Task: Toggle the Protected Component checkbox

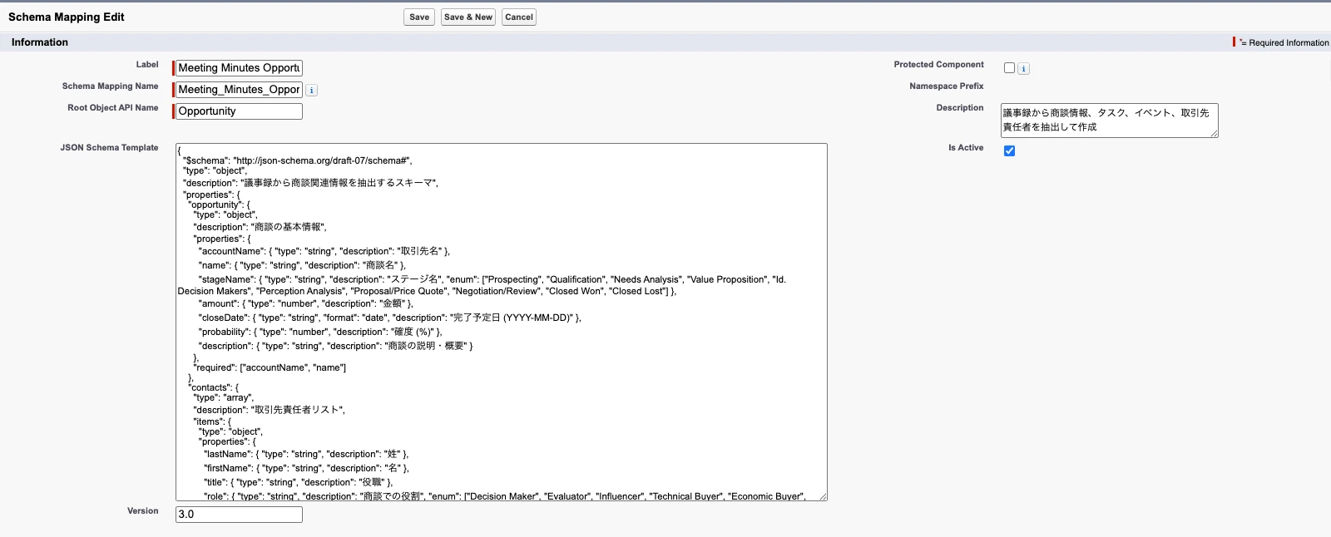Action: point(1009,68)
